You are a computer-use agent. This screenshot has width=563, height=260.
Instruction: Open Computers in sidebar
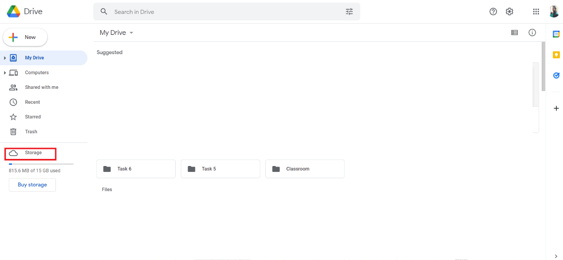44,73
